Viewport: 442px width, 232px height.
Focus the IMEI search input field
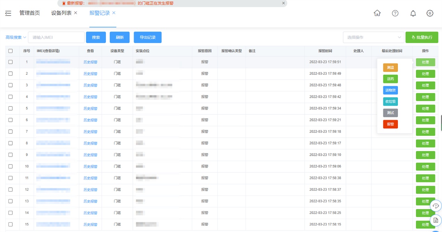[56, 38]
